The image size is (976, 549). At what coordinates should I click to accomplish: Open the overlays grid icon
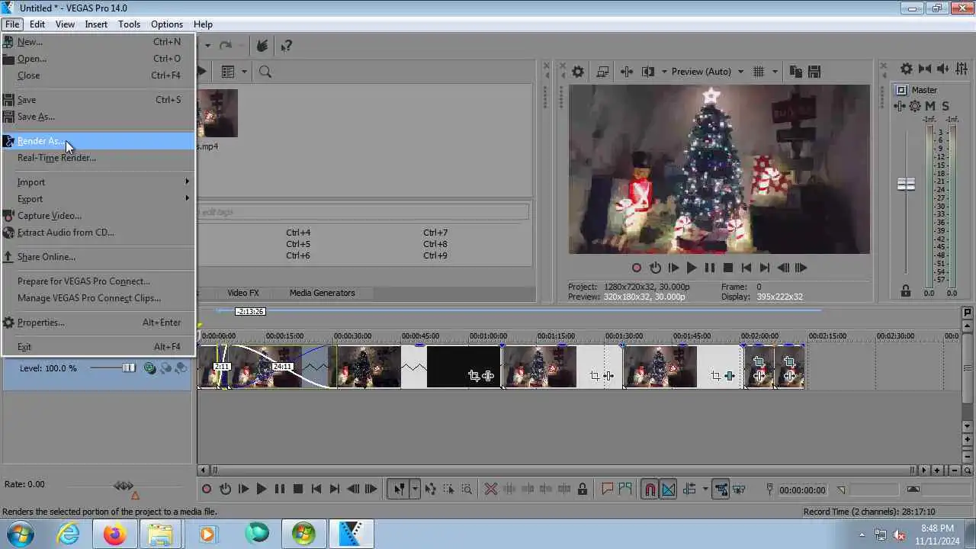pyautogui.click(x=759, y=72)
